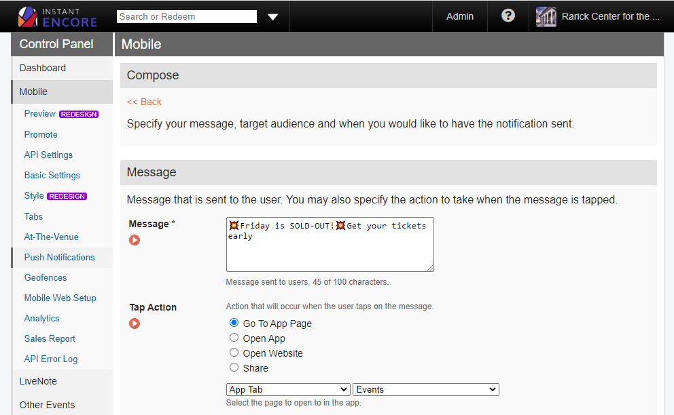Image resolution: width=674 pixels, height=415 pixels.
Task: Select the Go To App Page option
Action: [x=234, y=323]
